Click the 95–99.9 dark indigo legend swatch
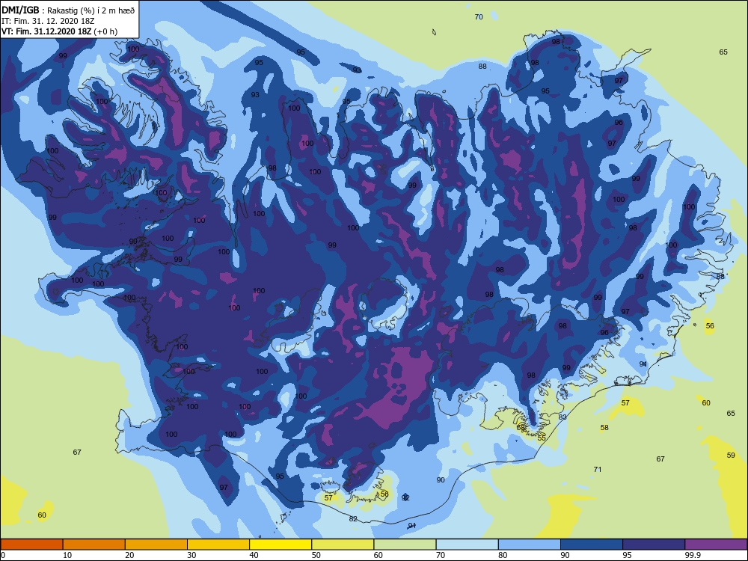The height and width of the screenshot is (561, 748). pos(654,545)
